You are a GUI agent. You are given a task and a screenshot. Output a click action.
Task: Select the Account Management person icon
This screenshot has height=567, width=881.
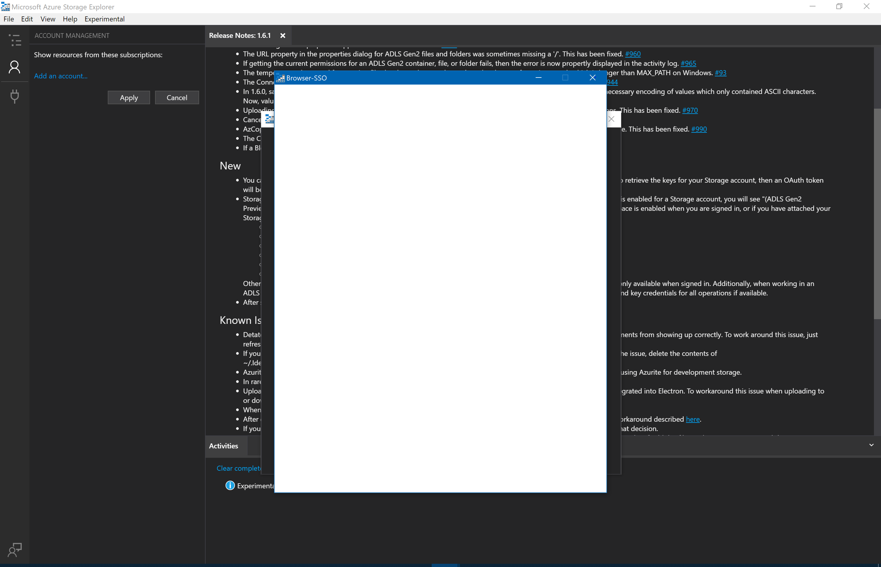tap(15, 67)
